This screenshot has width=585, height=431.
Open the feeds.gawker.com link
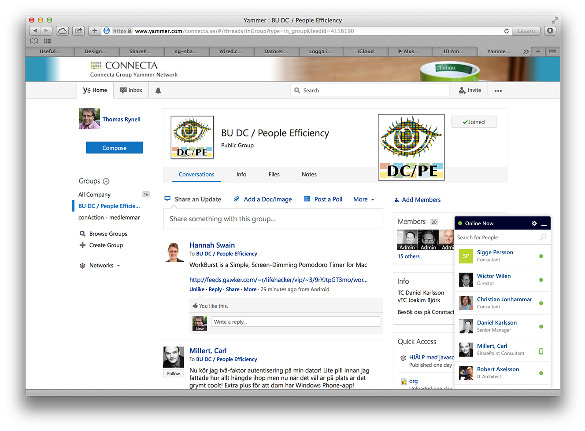[278, 280]
